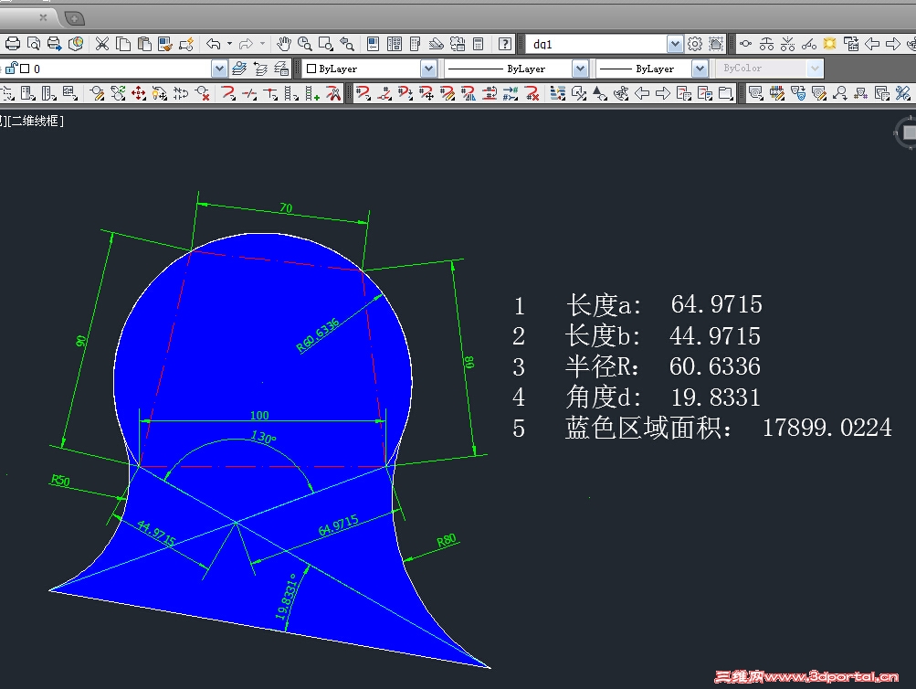Activate the Pan hand tool
The height and width of the screenshot is (689, 916).
tap(284, 44)
